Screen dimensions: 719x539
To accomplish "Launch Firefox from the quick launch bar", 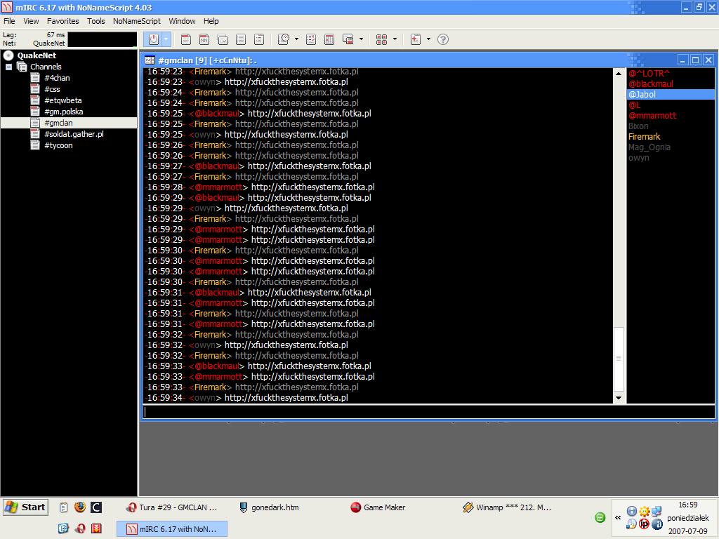I will pyautogui.click(x=79, y=507).
